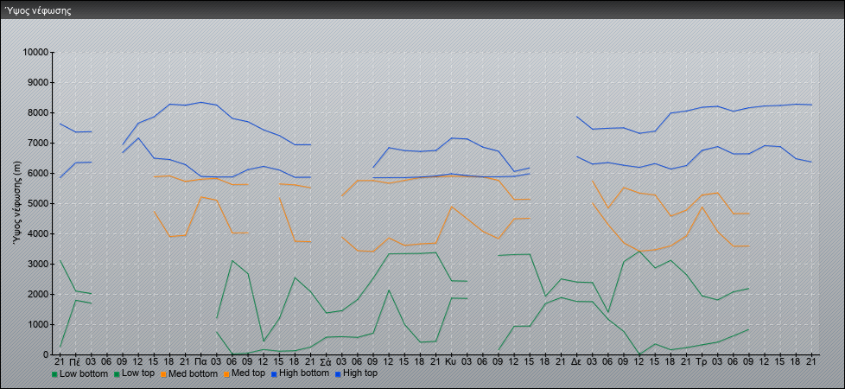Click the 7000 value on the y-axis
This screenshot has height=389, width=845.
[x=37, y=143]
